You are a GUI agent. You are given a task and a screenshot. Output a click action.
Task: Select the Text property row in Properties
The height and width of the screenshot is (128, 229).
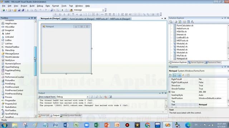point(198,105)
